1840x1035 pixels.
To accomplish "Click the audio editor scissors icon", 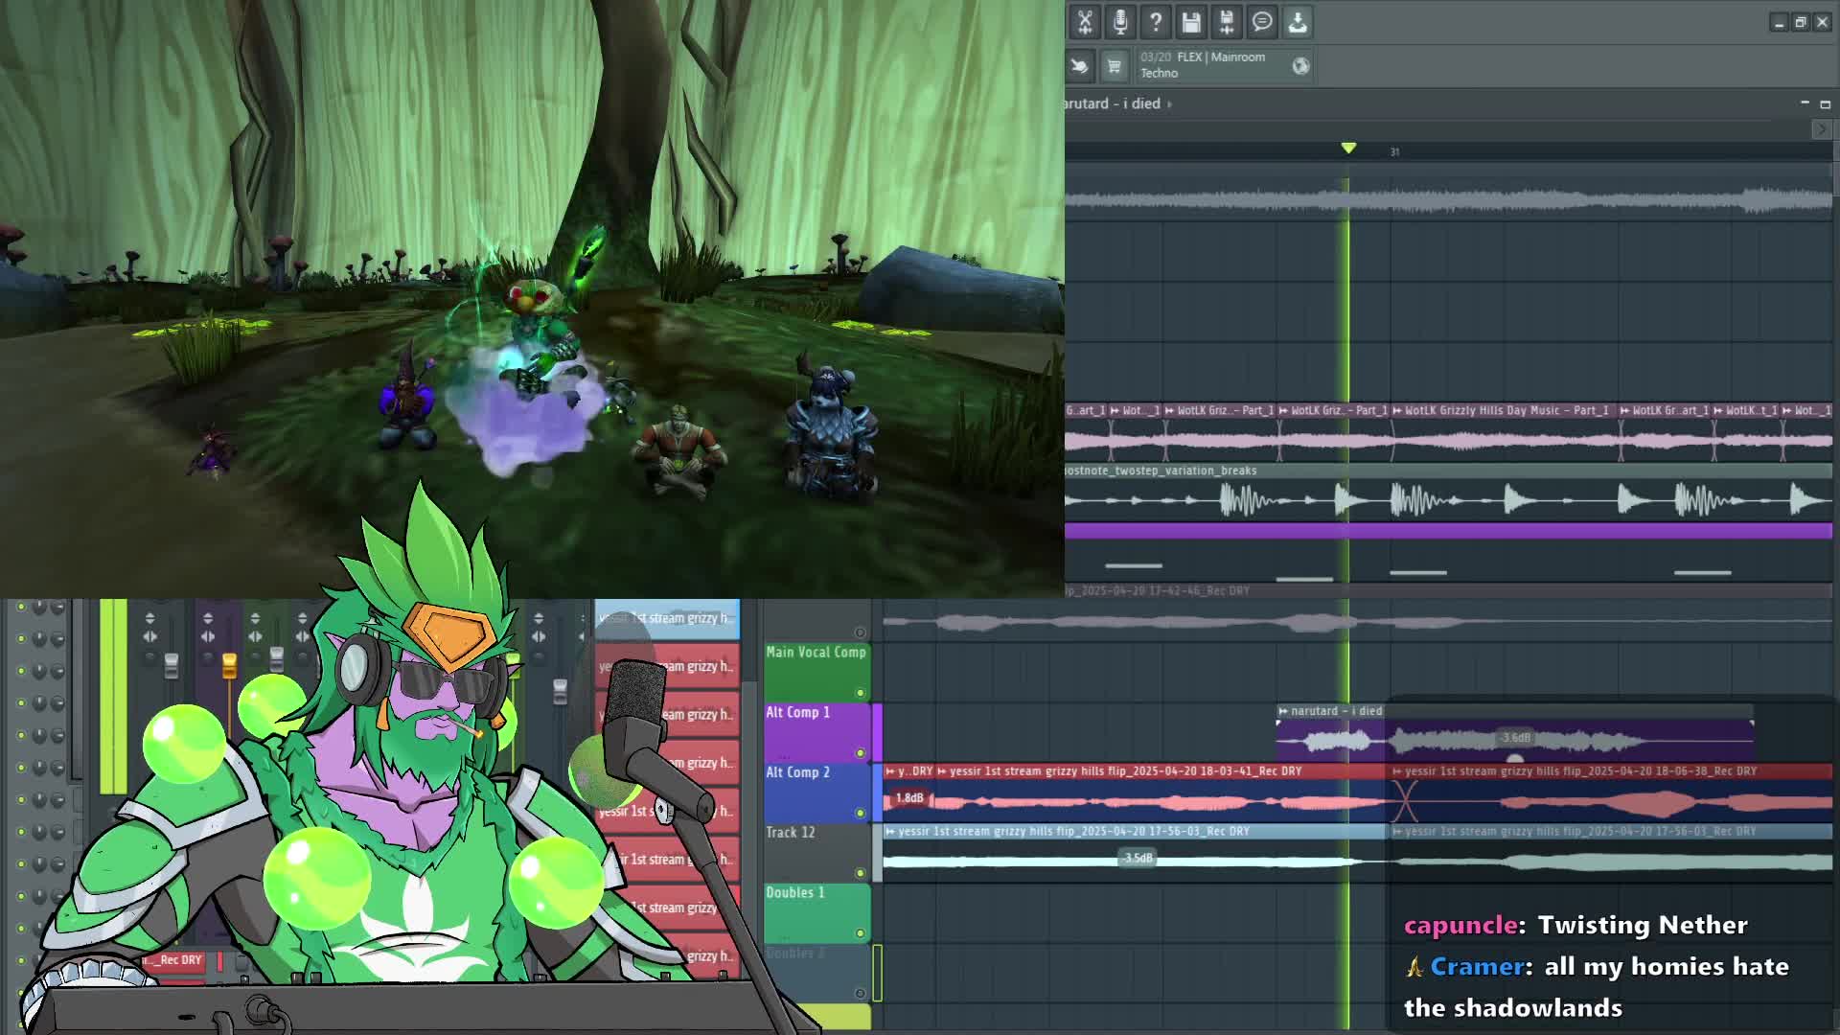I will click(x=1084, y=21).
